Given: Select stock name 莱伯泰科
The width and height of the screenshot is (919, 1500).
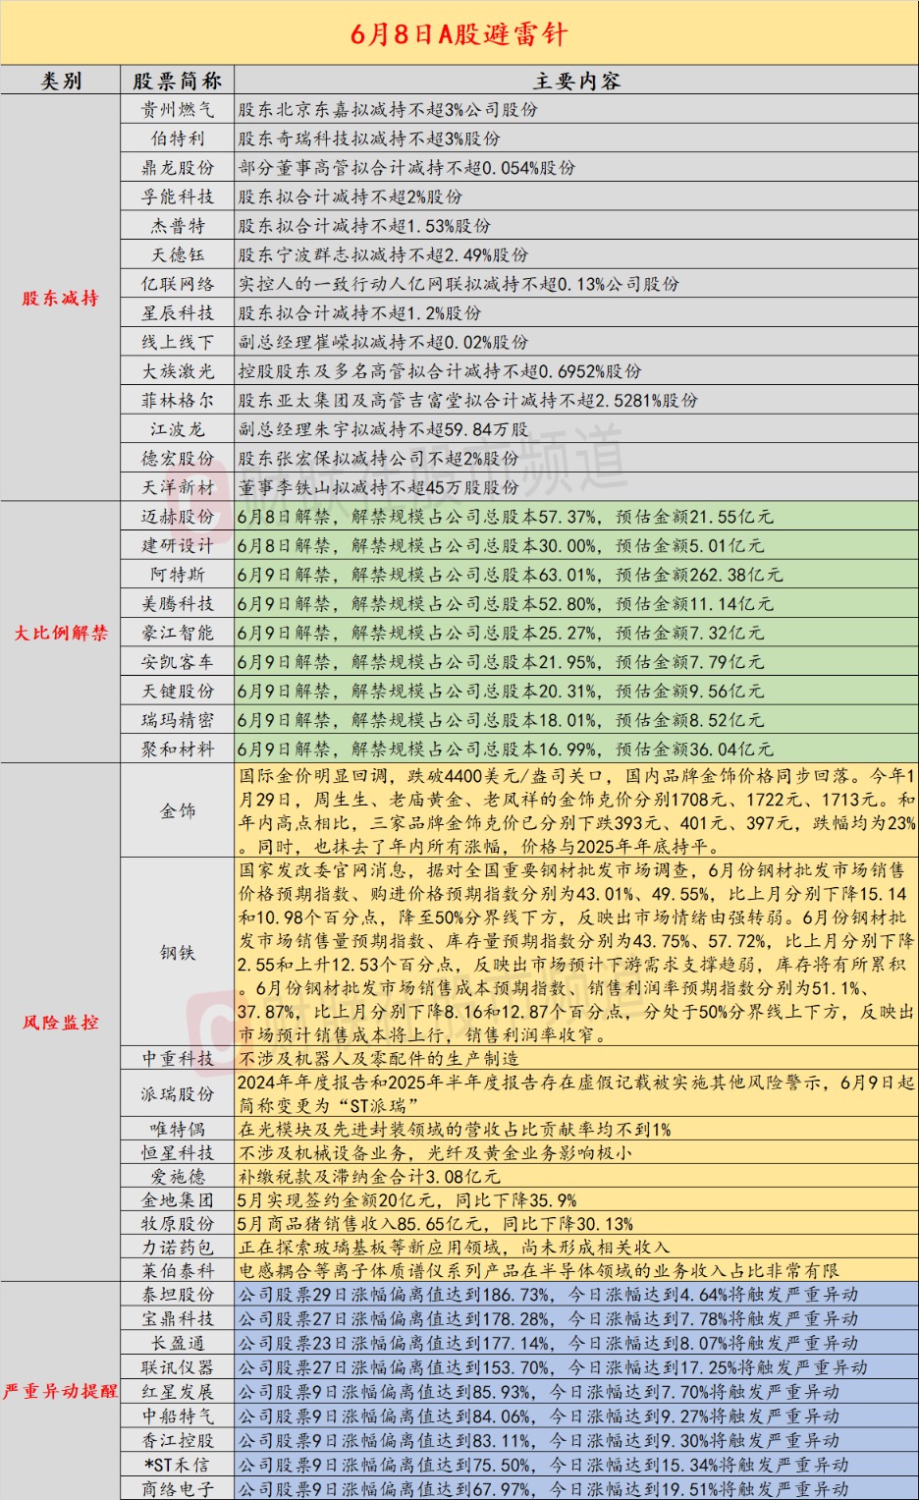Looking at the screenshot, I should tap(178, 1271).
